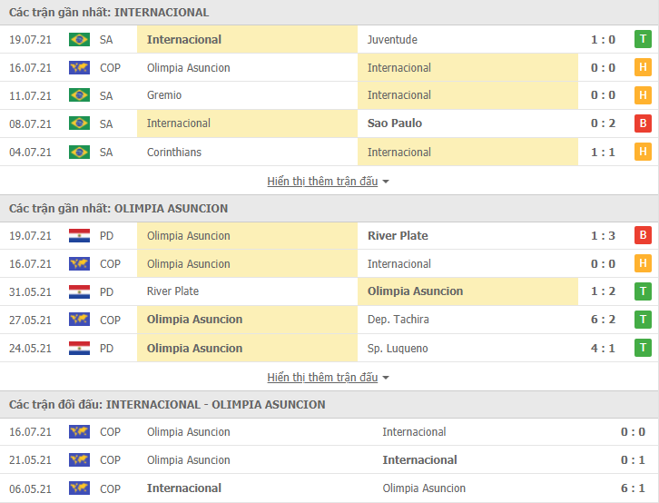Expand more matches under Olimpia Asuncion section
This screenshot has width=659, height=503.
[322, 378]
